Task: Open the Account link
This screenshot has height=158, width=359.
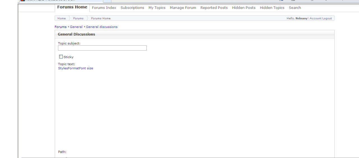Action: [316, 18]
